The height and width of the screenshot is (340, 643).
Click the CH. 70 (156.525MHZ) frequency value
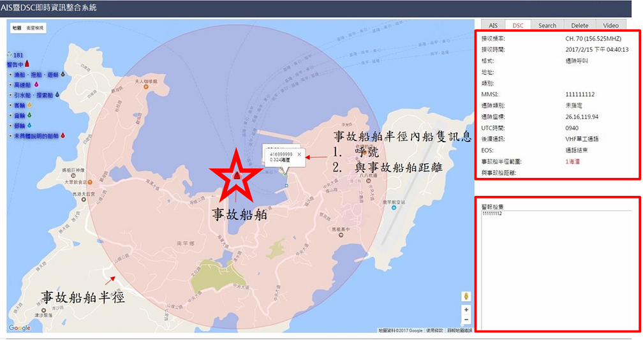[x=593, y=38]
